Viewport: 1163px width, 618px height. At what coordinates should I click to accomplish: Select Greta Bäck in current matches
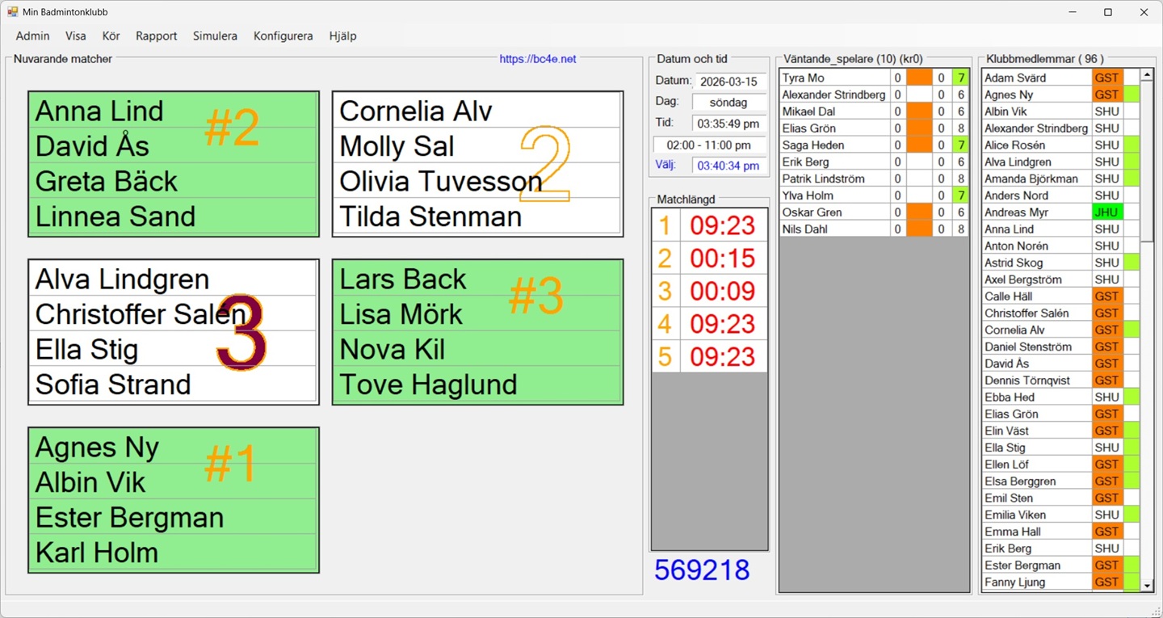pos(174,181)
